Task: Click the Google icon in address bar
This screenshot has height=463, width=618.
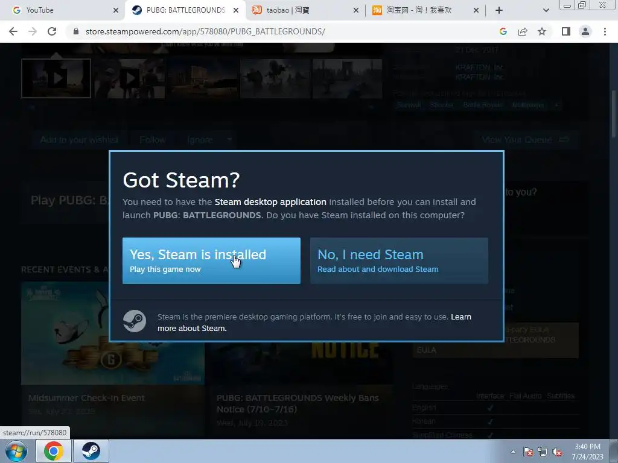Action: pos(503,31)
